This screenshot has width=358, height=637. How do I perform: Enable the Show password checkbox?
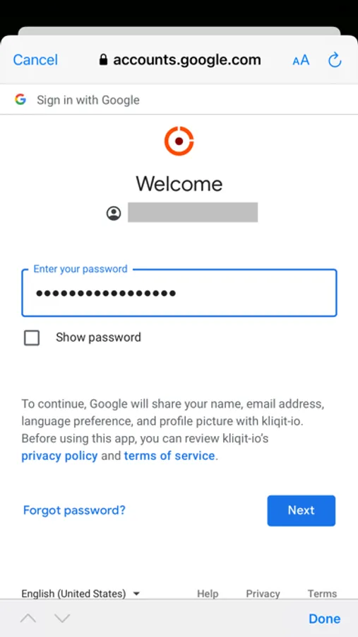32,338
